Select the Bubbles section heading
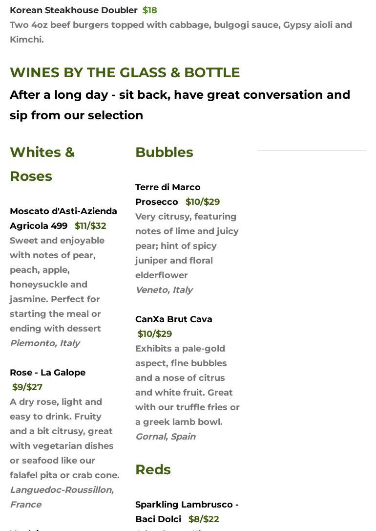Screen dimensions: 376x531 164,152
